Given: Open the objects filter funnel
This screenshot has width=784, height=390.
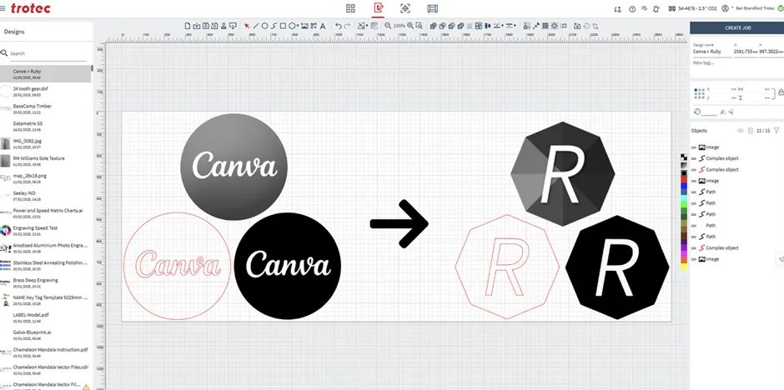Looking at the screenshot, I should coord(776,131).
